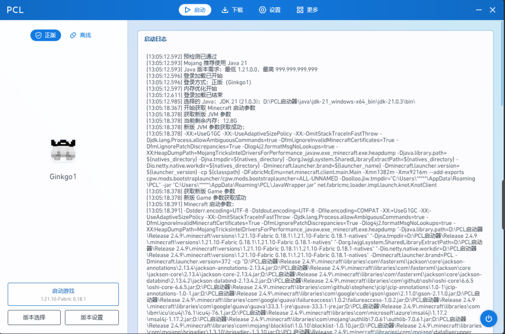Click the 启动游戏 launch button

[63, 295]
